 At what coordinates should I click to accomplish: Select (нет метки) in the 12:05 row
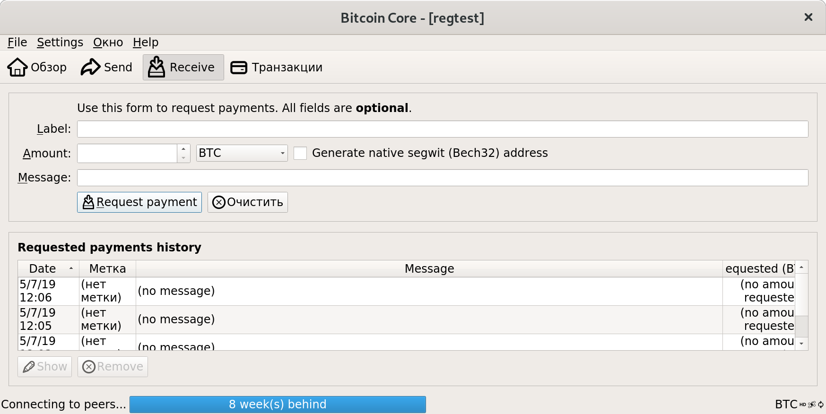[x=107, y=319]
